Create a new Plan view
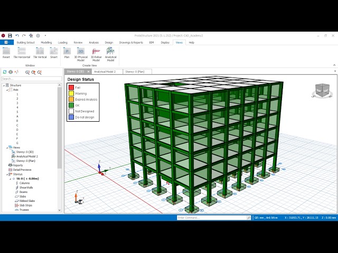This screenshot has width=338, height=253. click(x=67, y=53)
